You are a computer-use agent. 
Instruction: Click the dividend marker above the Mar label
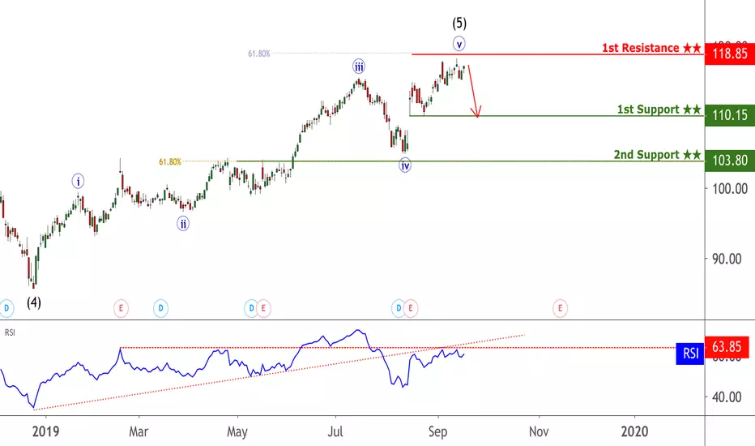tap(161, 308)
